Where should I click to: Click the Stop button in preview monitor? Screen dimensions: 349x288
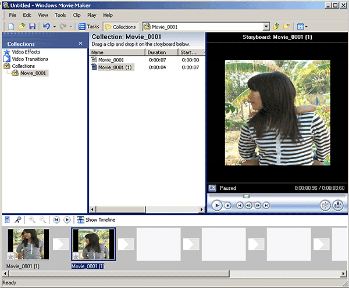click(x=227, y=206)
